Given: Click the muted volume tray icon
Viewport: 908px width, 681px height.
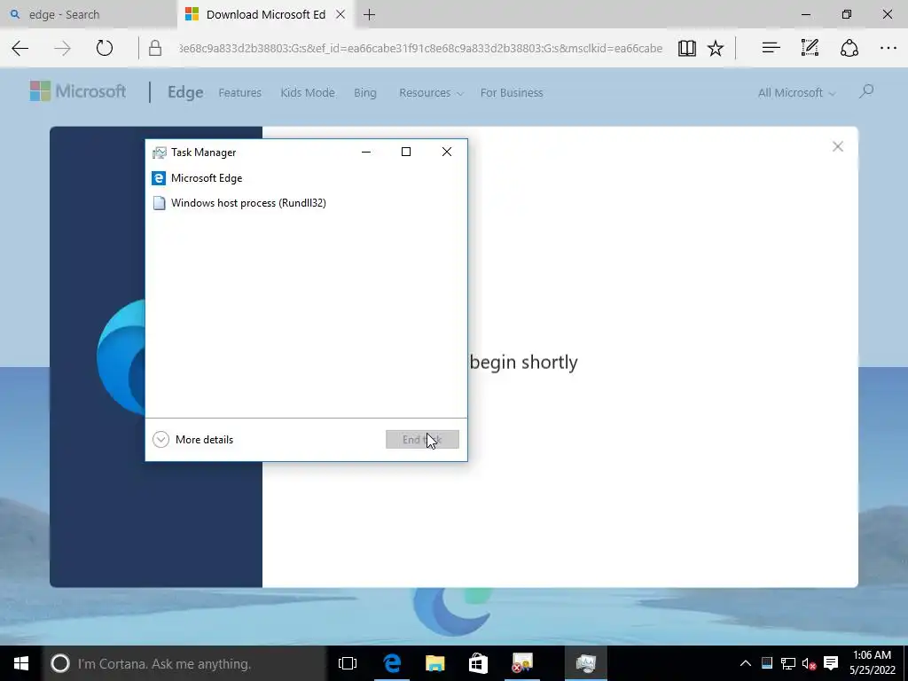Looking at the screenshot, I should pos(809,663).
